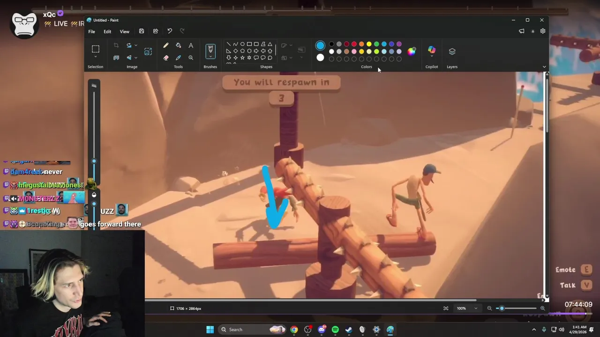The height and width of the screenshot is (337, 600).
Task: Click the horizontal canvas scrollbar
Action: click(310, 300)
